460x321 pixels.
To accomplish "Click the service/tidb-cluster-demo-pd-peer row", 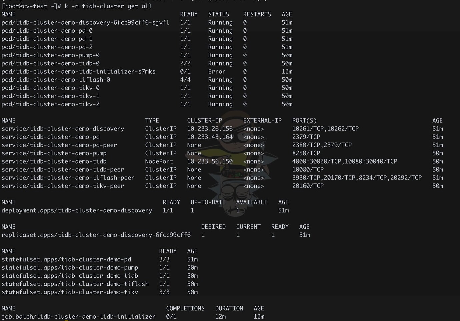I will pos(59,145).
